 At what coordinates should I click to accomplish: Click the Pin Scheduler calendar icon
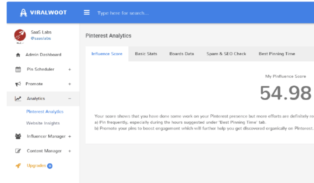tap(17, 69)
